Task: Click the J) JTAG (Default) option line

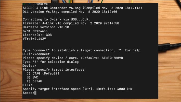Action: point(43,73)
